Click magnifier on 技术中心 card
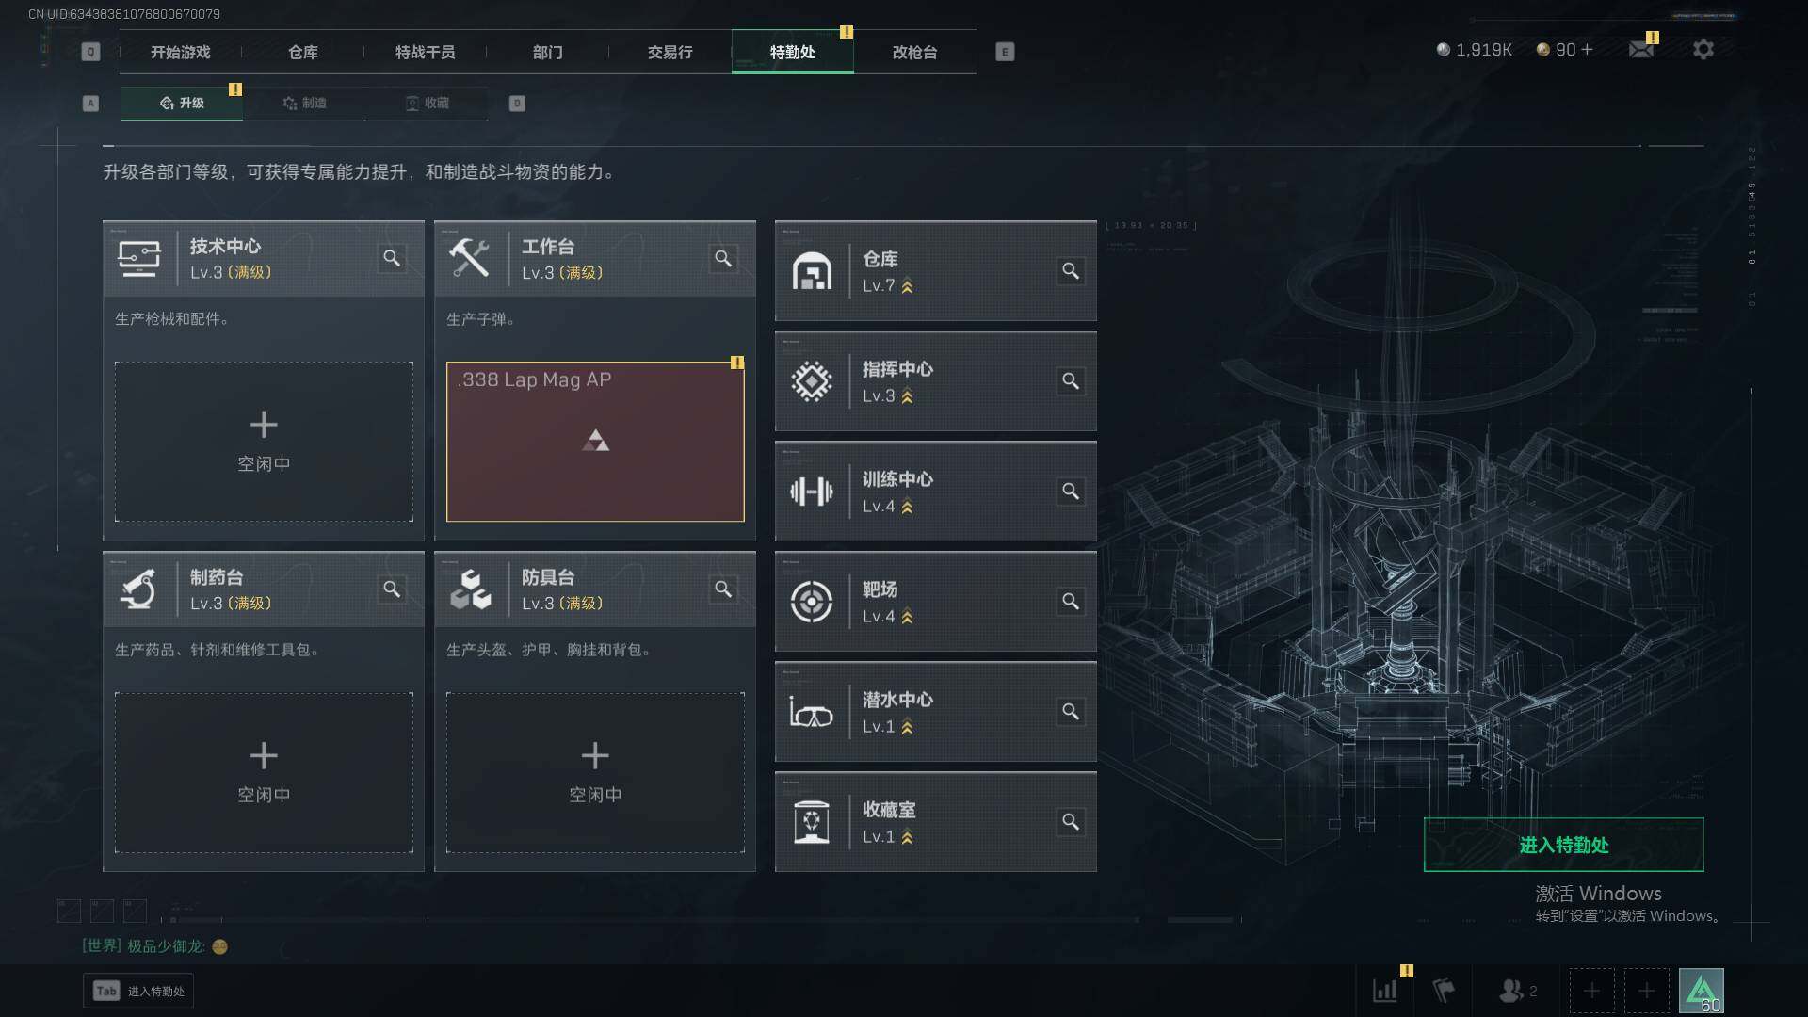 [392, 258]
